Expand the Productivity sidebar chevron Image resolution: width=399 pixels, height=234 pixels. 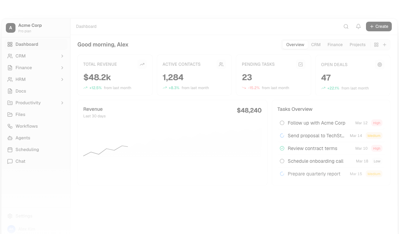tap(62, 103)
